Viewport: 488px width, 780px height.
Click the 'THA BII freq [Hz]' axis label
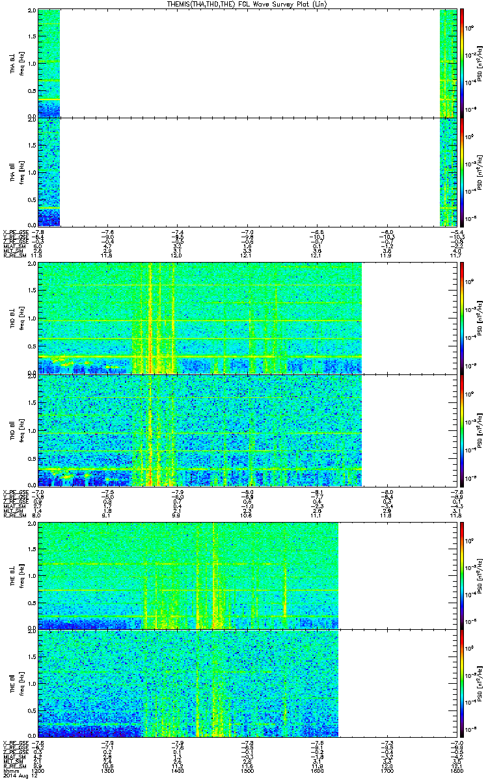coord(16,172)
